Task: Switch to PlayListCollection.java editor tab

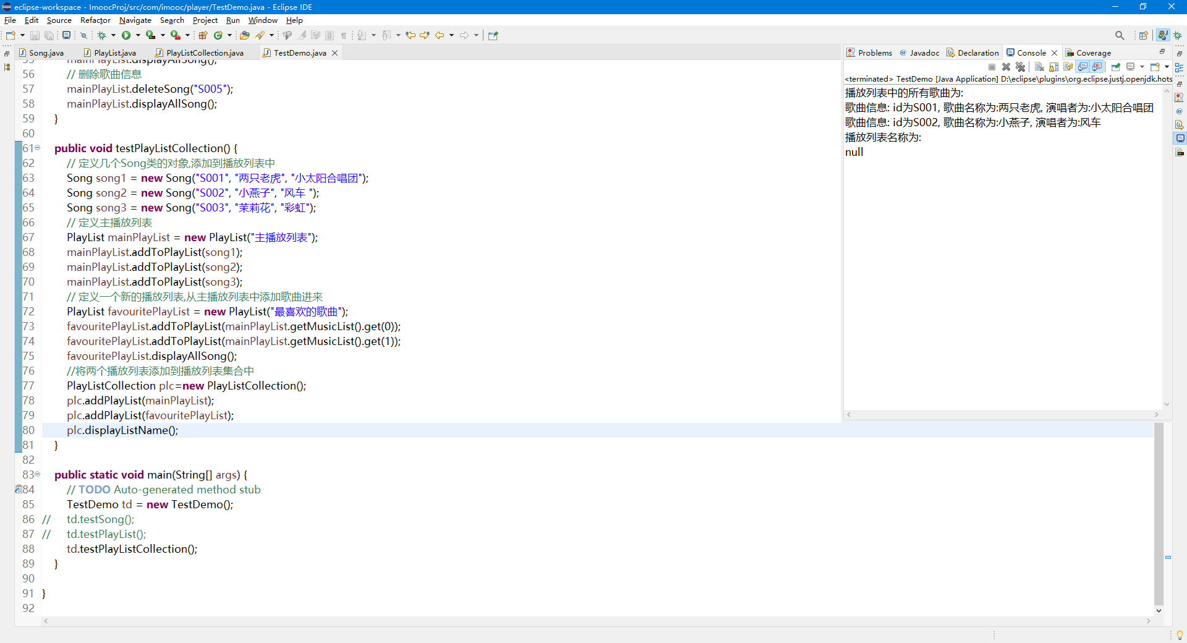Action: coord(205,53)
